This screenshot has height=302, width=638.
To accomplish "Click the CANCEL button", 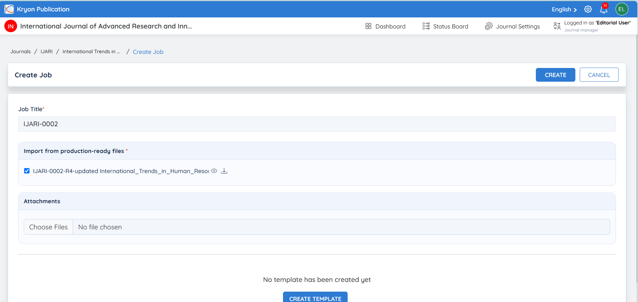I will [599, 75].
